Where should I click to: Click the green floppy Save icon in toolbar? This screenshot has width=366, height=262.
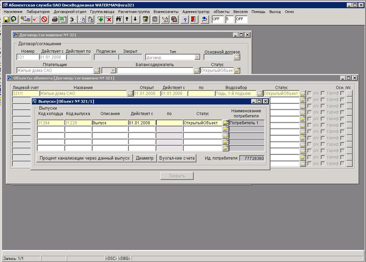pyautogui.click(x=6, y=19)
